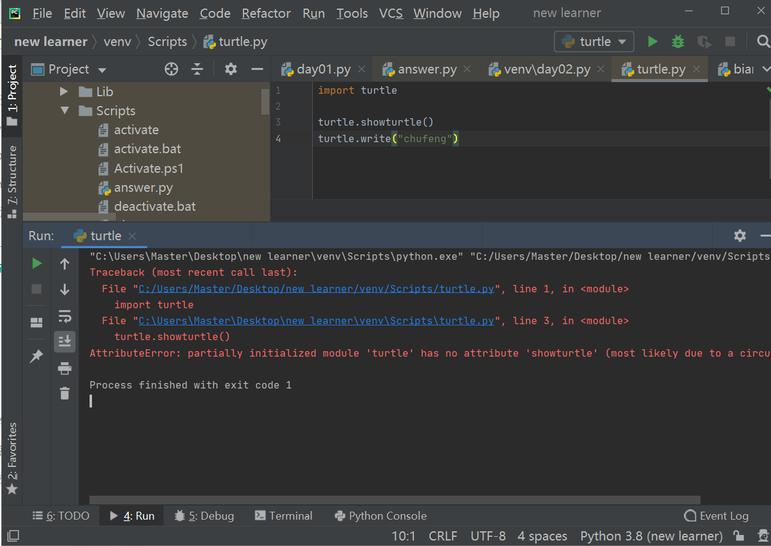Viewport: 771px width, 546px height.
Task: Clear all console output trash icon
Action: click(64, 393)
